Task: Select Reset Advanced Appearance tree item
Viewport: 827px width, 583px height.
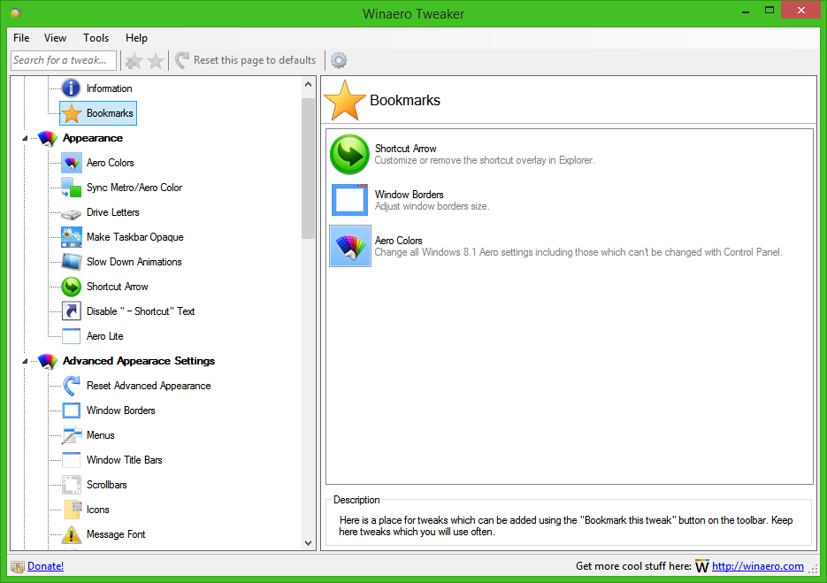Action: [149, 387]
